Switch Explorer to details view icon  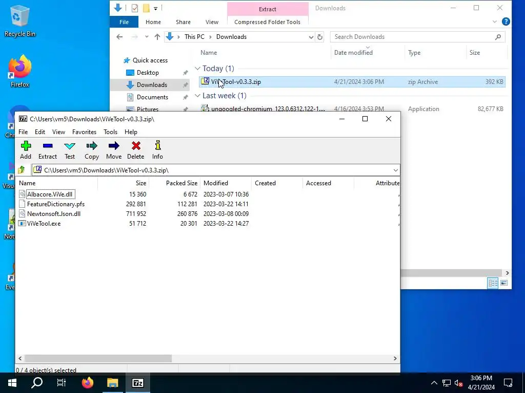[x=493, y=283]
